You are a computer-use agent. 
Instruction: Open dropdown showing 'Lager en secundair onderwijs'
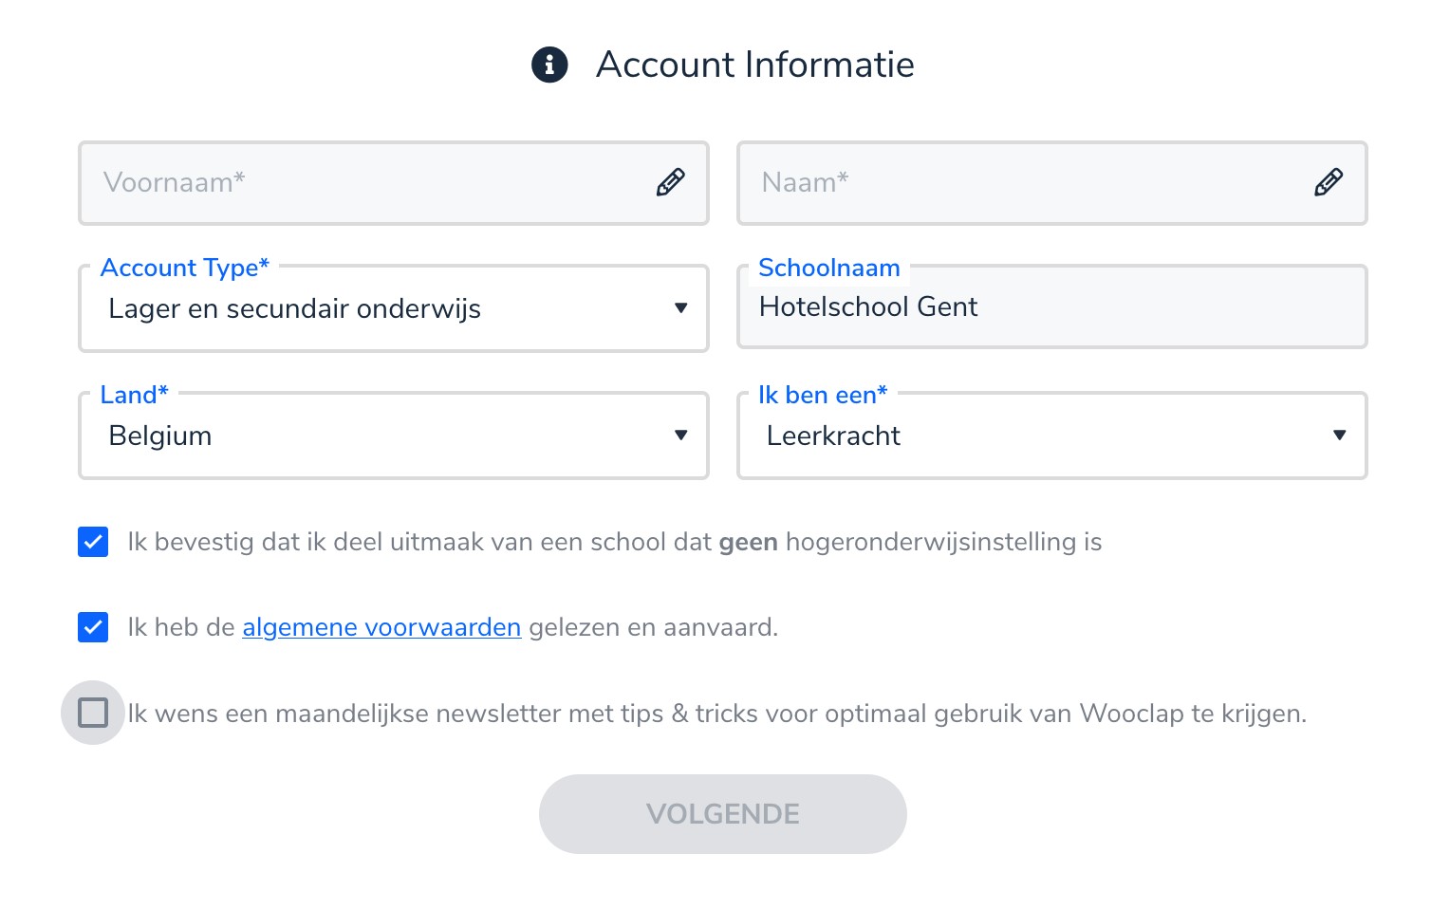pyautogui.click(x=380, y=309)
